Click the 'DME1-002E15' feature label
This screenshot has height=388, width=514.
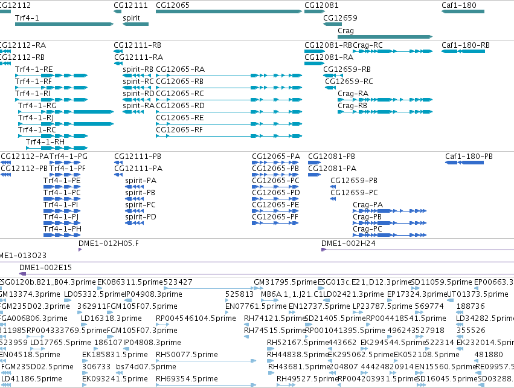click(45, 268)
